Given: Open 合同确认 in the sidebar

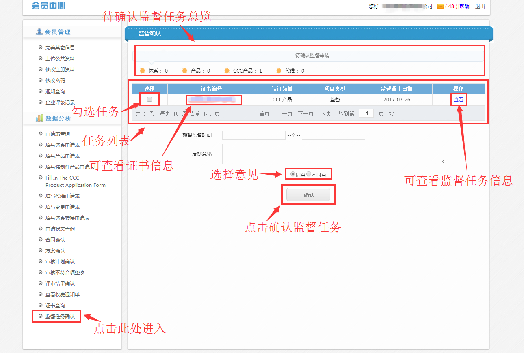Looking at the screenshot, I should coord(55,240).
